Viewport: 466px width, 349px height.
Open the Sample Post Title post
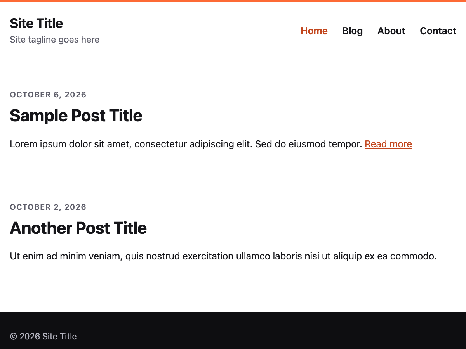click(76, 116)
